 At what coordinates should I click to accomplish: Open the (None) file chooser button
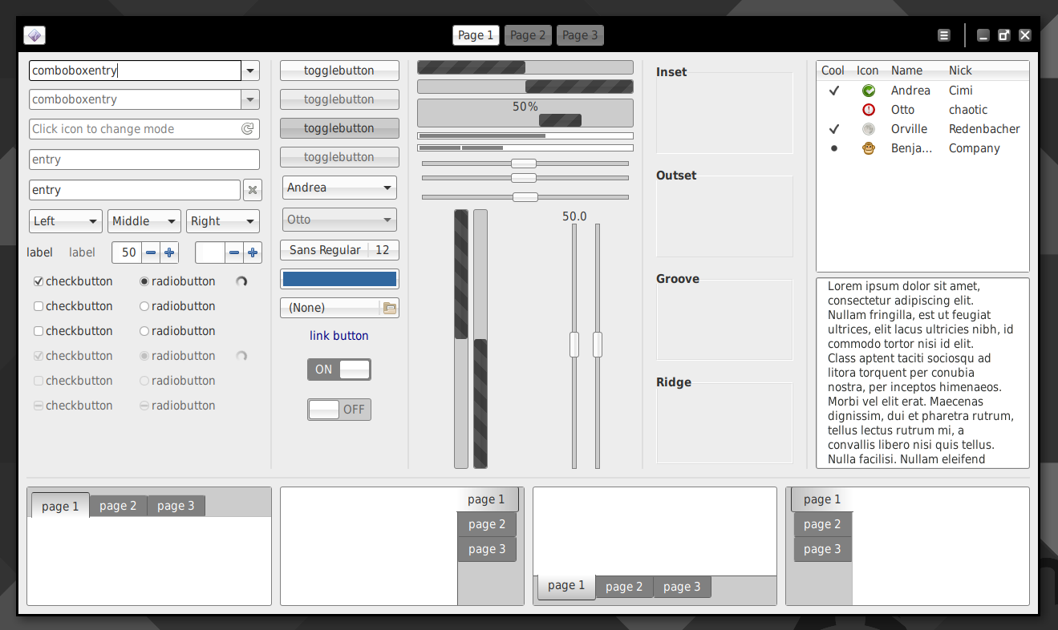(339, 308)
